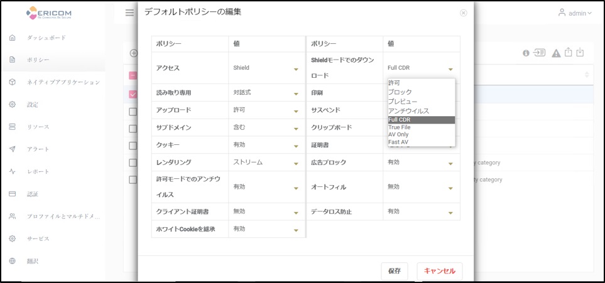
Task: Open the レポート pulse icon
Action: coord(13,171)
